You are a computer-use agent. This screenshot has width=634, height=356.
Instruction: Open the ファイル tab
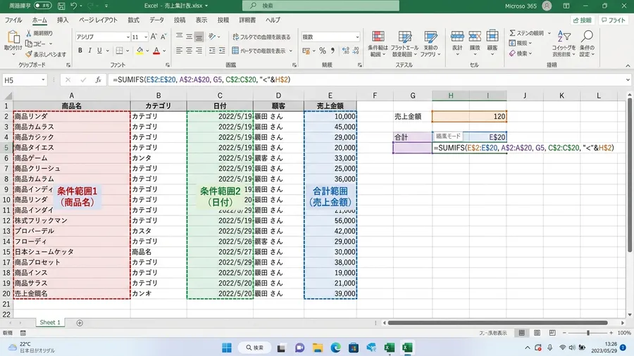click(x=13, y=20)
